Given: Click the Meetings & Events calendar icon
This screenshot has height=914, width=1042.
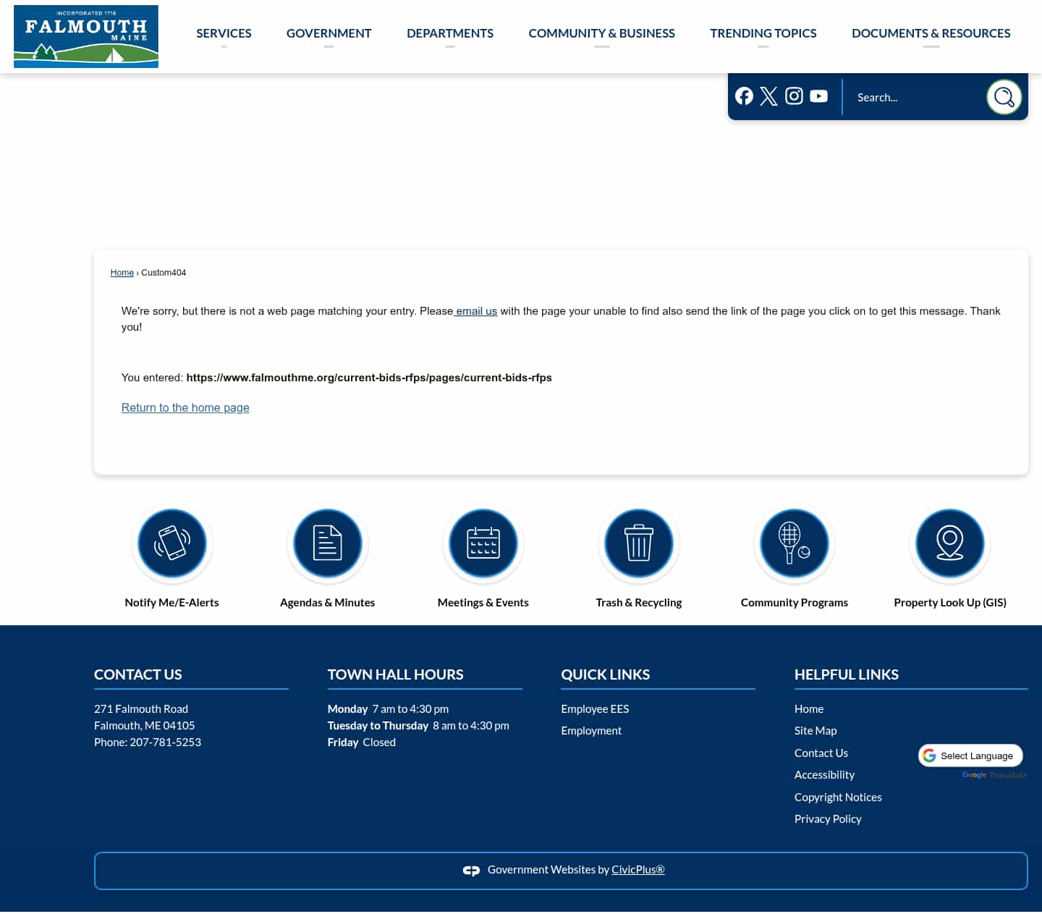Looking at the screenshot, I should 483,543.
